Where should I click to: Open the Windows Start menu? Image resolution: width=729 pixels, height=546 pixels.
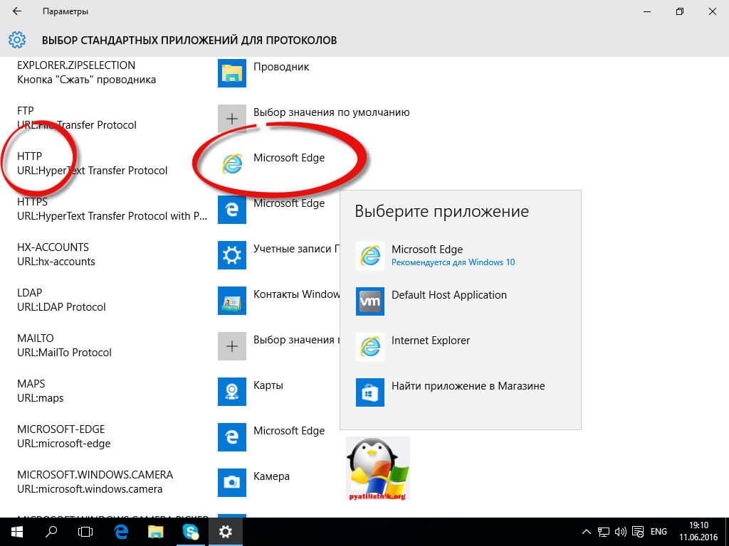16,531
